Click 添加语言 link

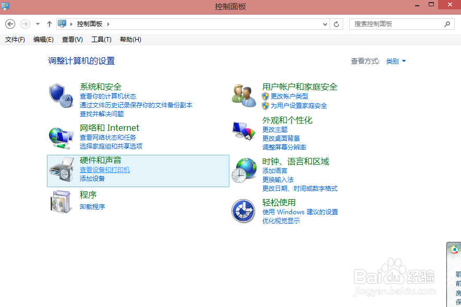pyautogui.click(x=275, y=170)
